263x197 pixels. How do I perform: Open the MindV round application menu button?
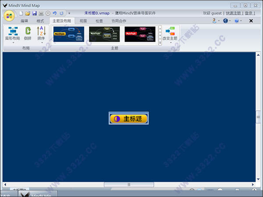[9, 16]
